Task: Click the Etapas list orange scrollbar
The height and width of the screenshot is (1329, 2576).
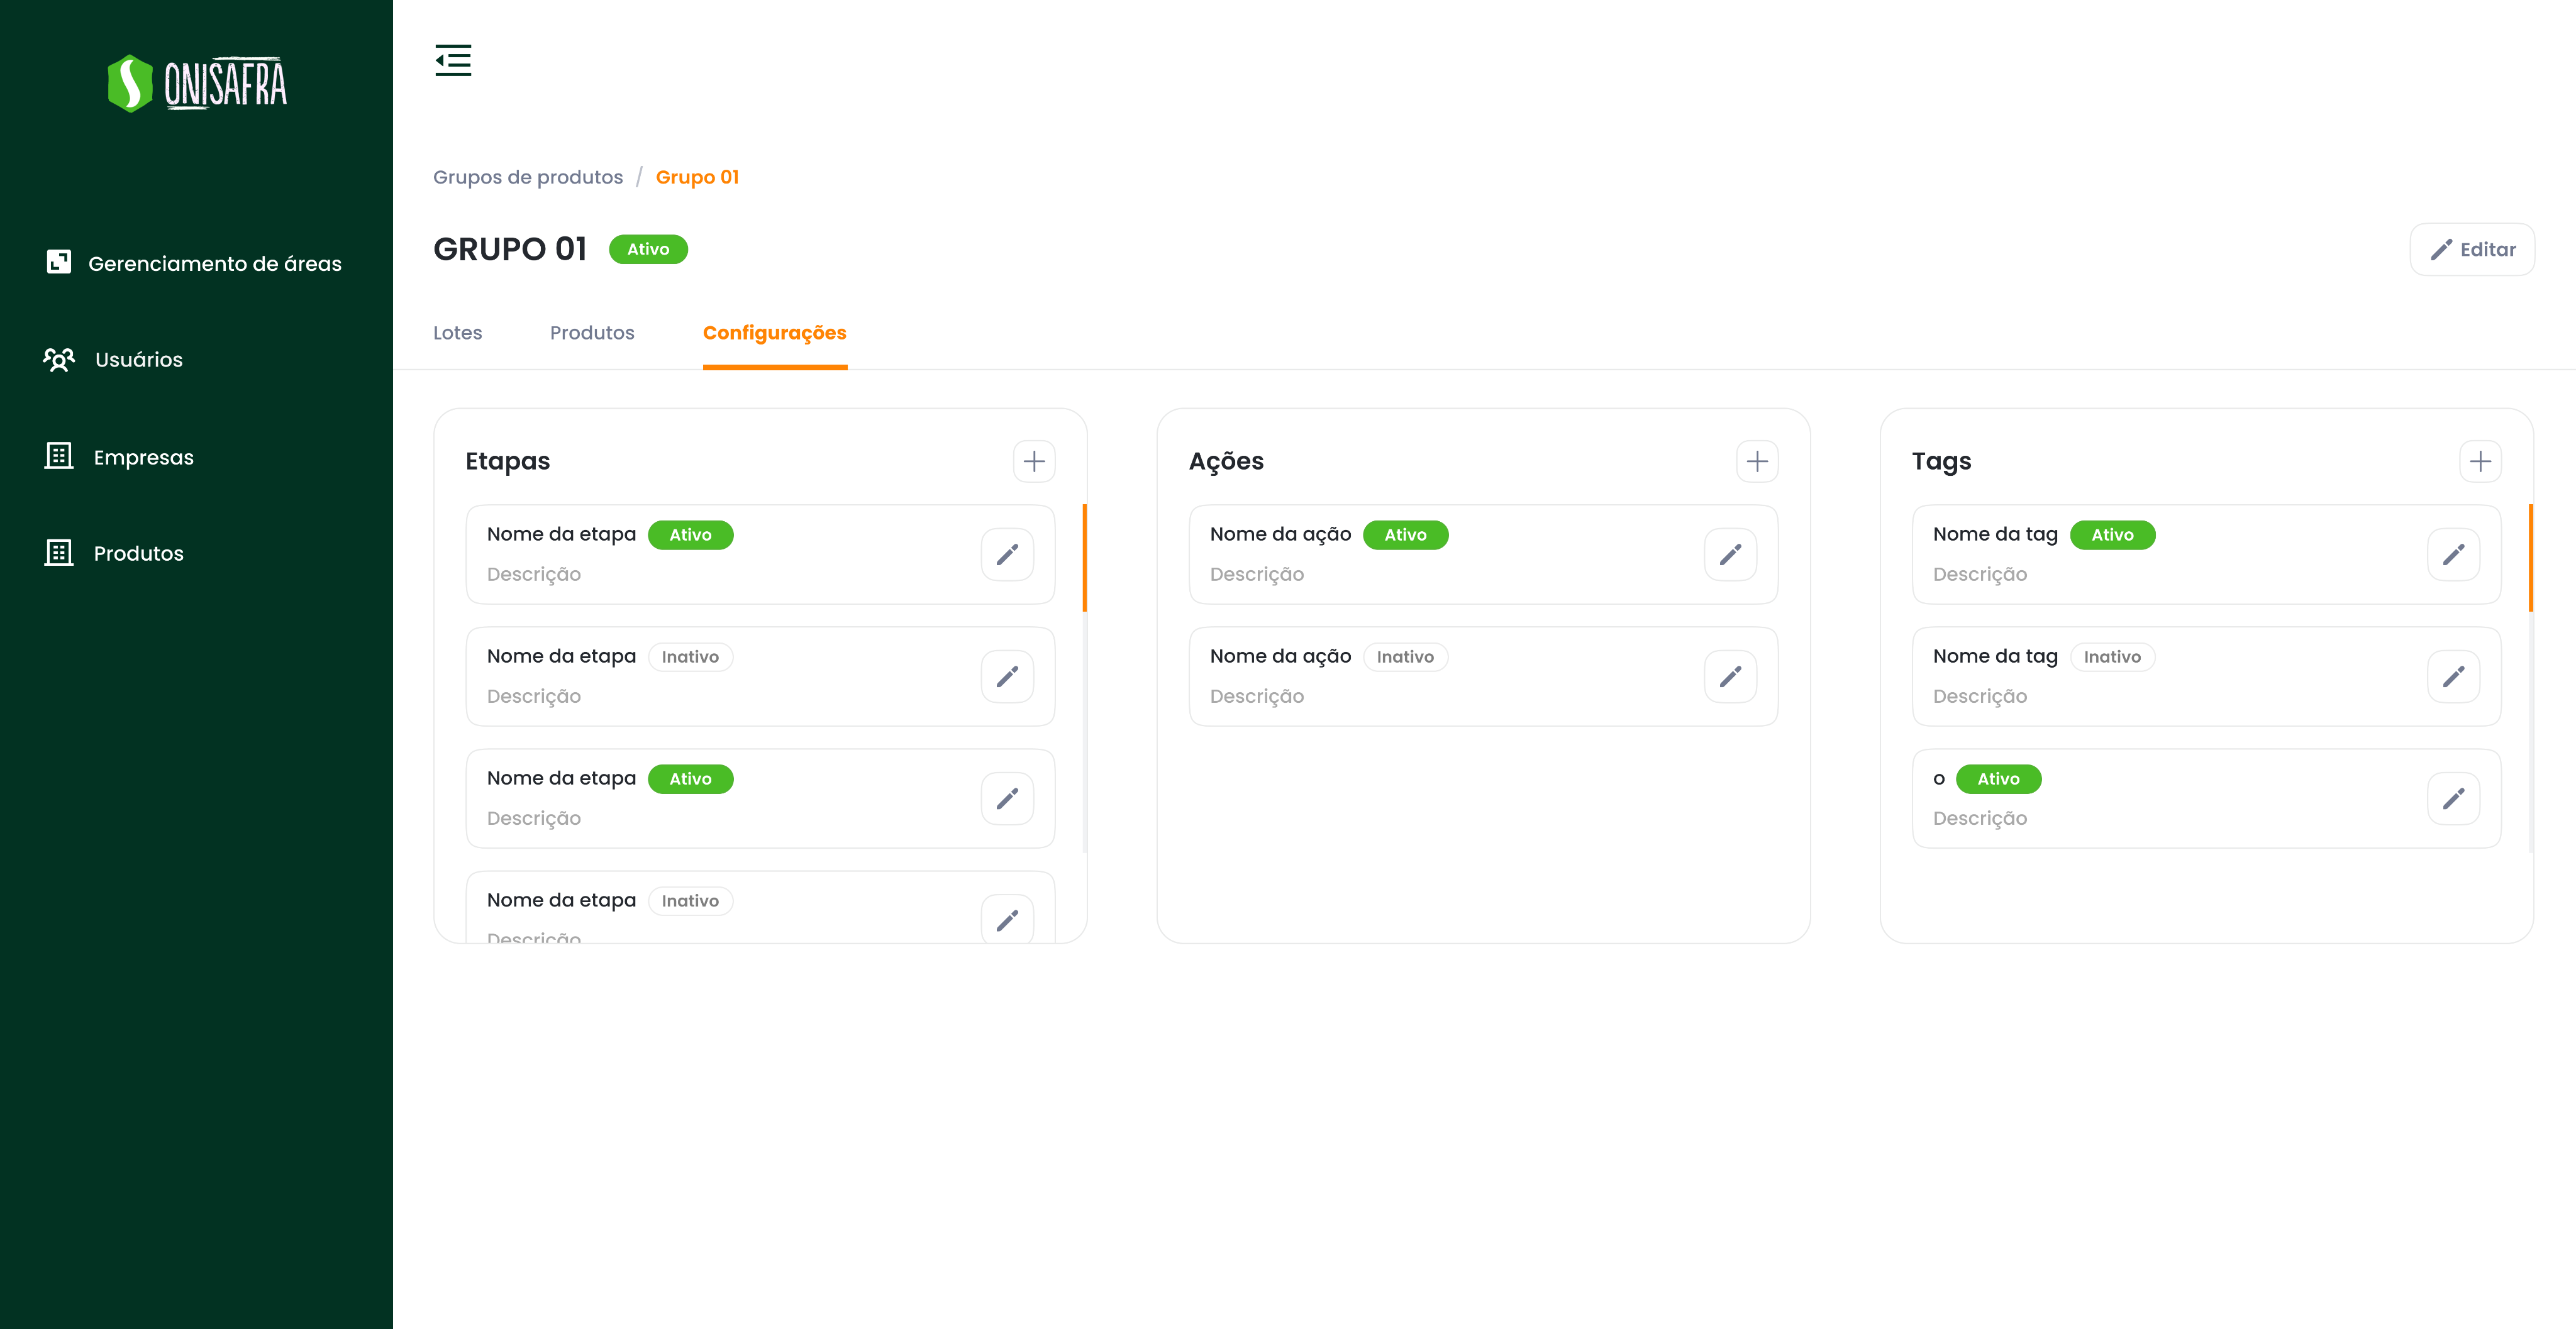Action: click(x=1084, y=558)
